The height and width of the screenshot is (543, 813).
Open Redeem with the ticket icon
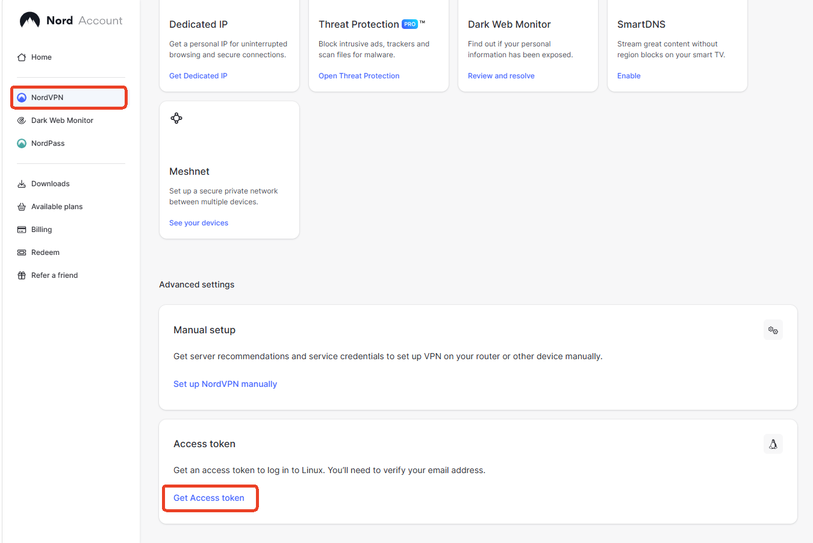pos(45,252)
